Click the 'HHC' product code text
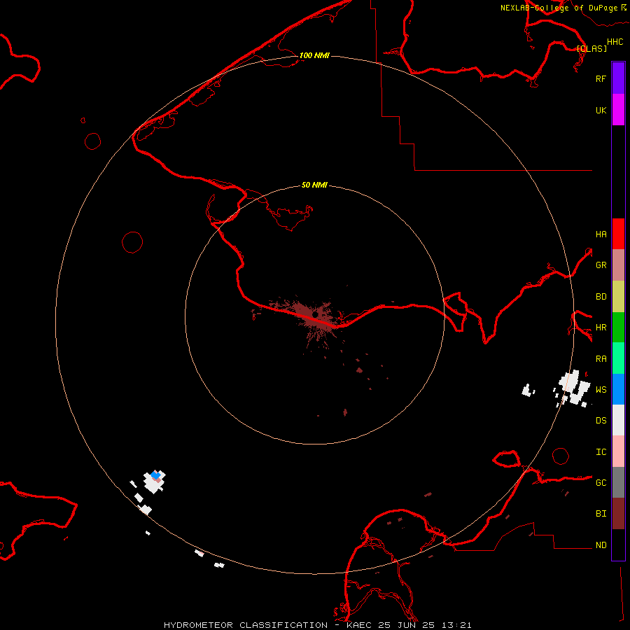 [x=615, y=42]
